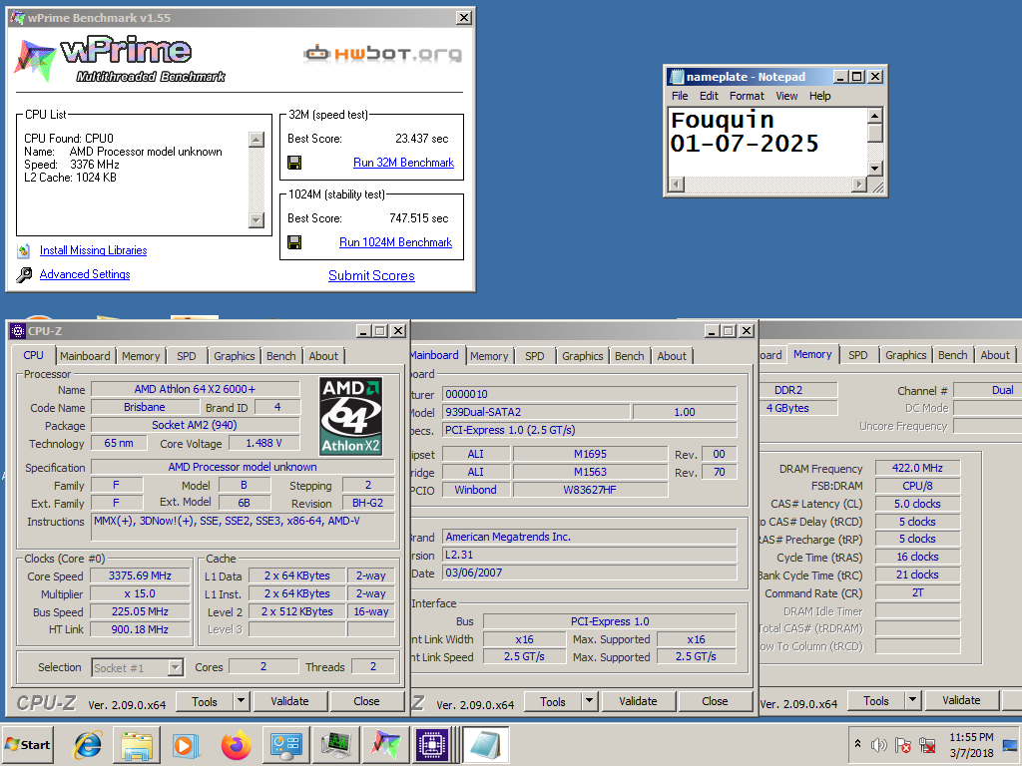
Task: Click the Notepad title bar icon
Action: click(x=676, y=77)
